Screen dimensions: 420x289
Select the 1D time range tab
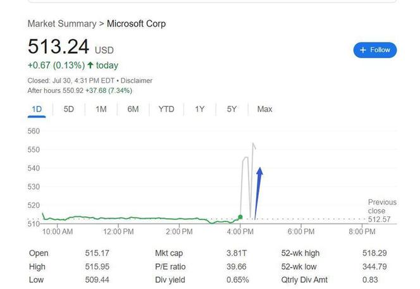(x=37, y=109)
